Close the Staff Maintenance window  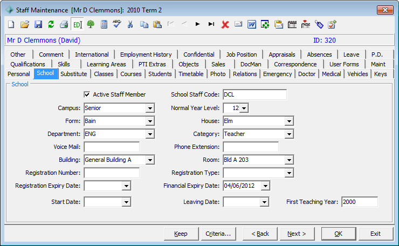[x=385, y=10]
